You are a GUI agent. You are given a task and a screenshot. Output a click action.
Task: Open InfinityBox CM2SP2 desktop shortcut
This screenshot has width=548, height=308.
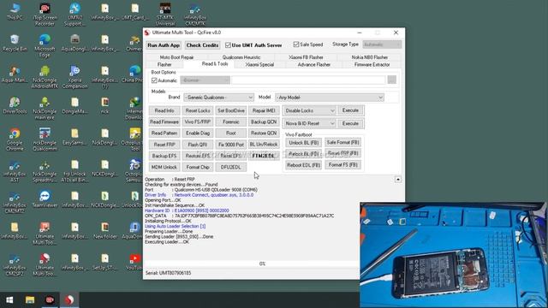pyautogui.click(x=15, y=265)
